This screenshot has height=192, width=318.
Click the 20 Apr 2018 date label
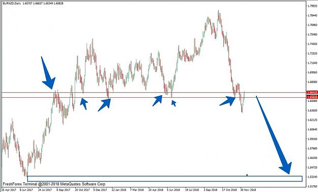[156, 190]
